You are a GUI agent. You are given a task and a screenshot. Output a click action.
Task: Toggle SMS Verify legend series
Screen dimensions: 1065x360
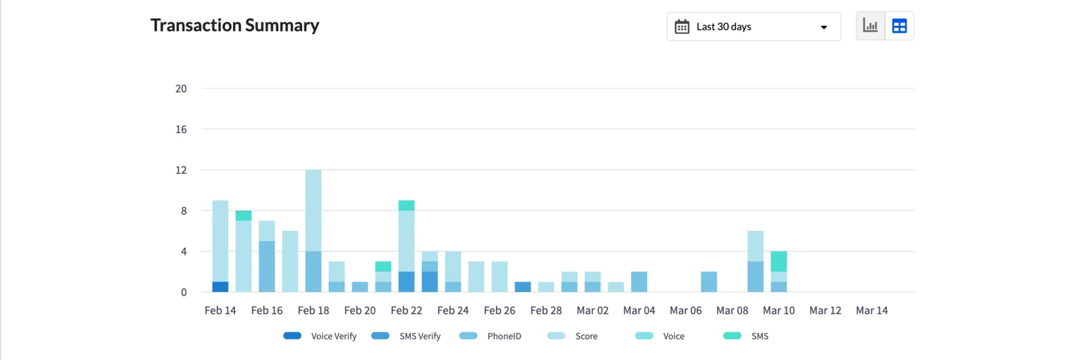[x=406, y=336]
